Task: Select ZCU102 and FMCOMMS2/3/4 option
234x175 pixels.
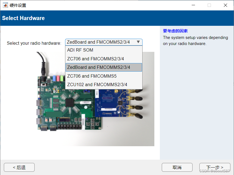Action: (104, 84)
